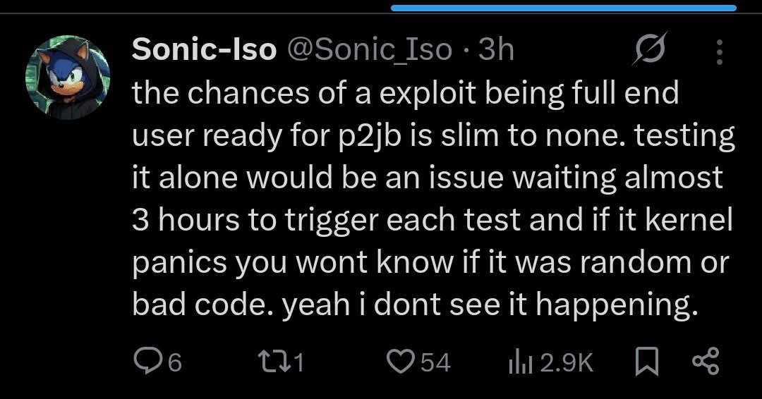
Task: Click the repost count of 1
Action: click(x=299, y=362)
